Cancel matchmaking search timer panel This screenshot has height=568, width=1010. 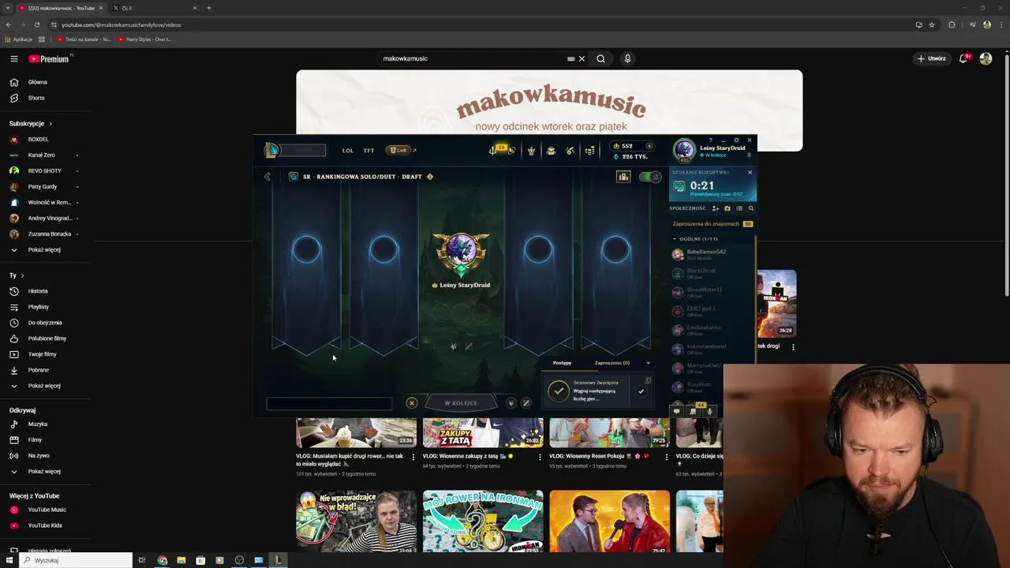pos(750,172)
